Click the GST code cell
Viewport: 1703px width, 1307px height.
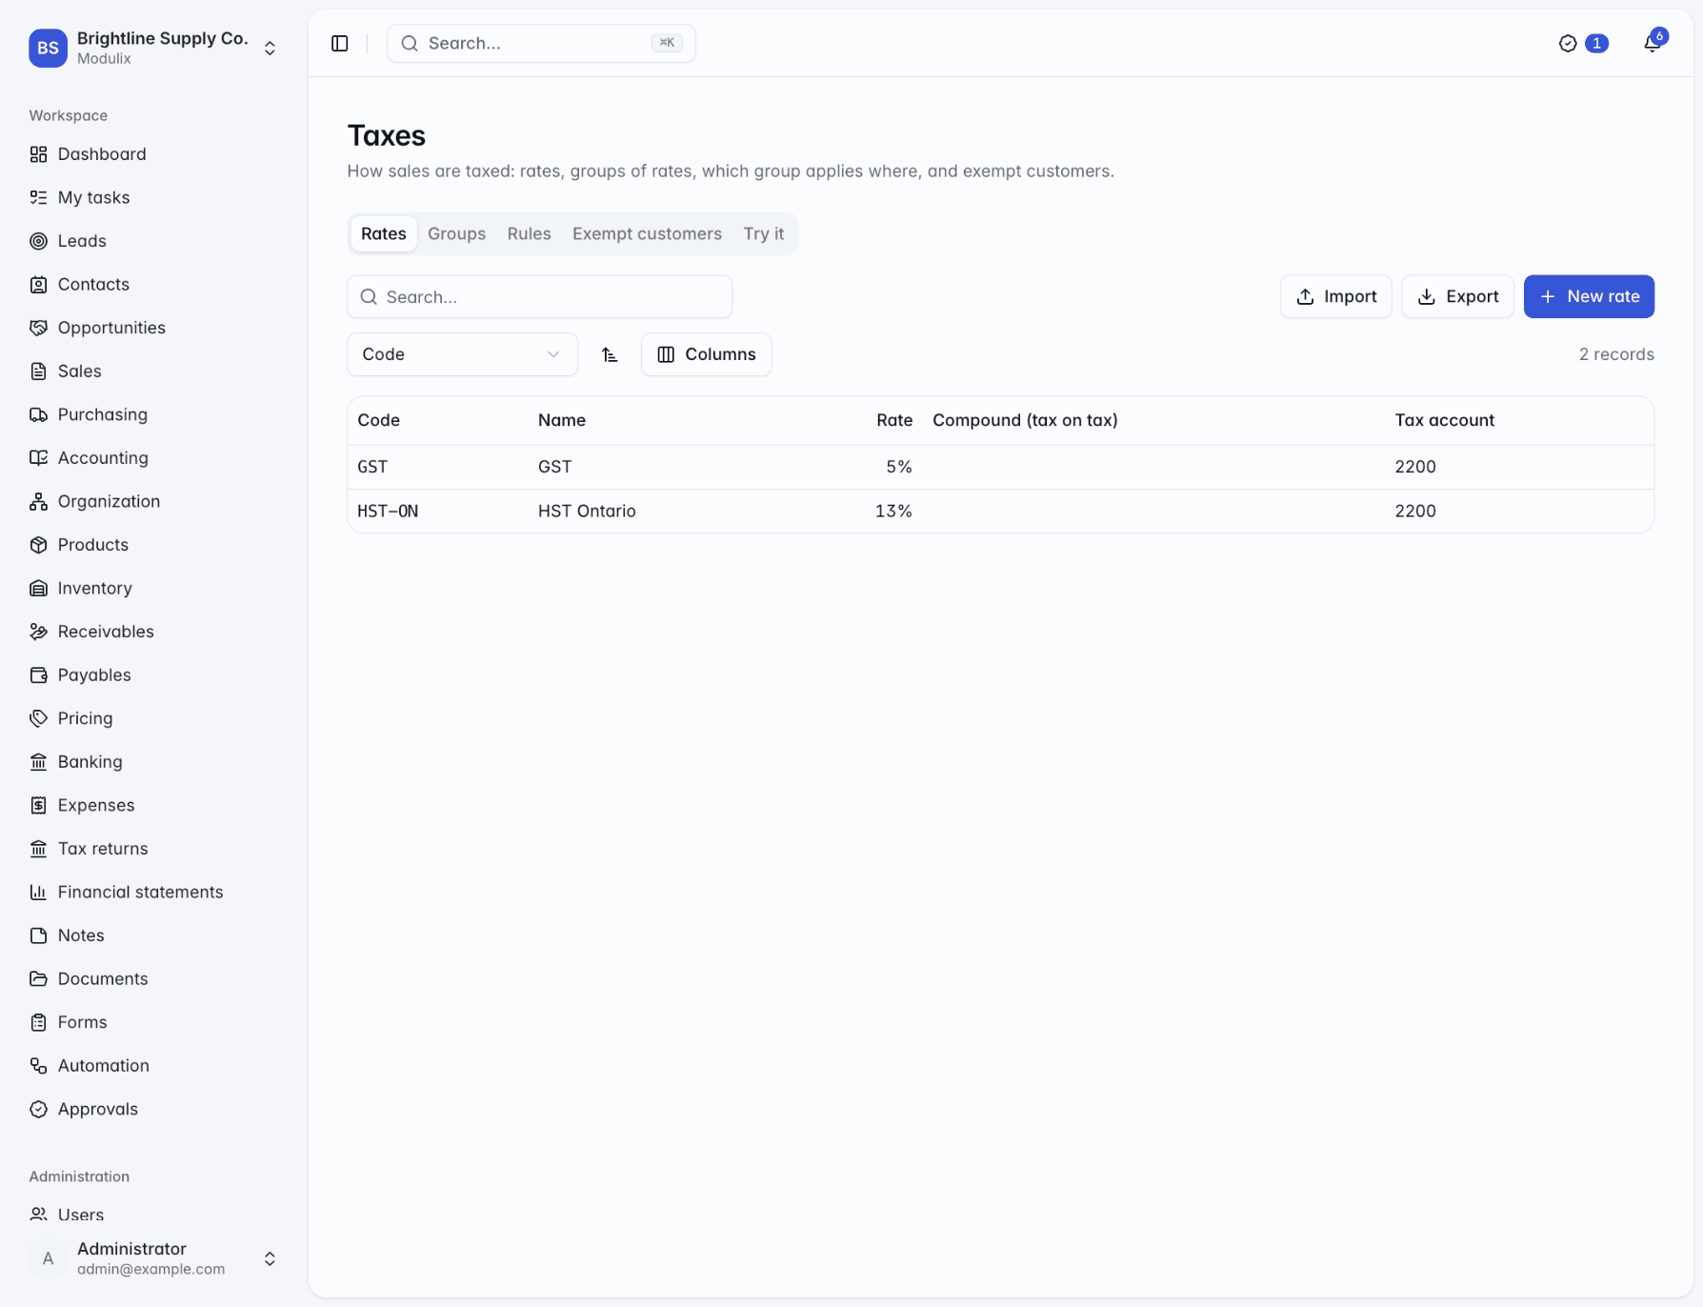pyautogui.click(x=372, y=467)
